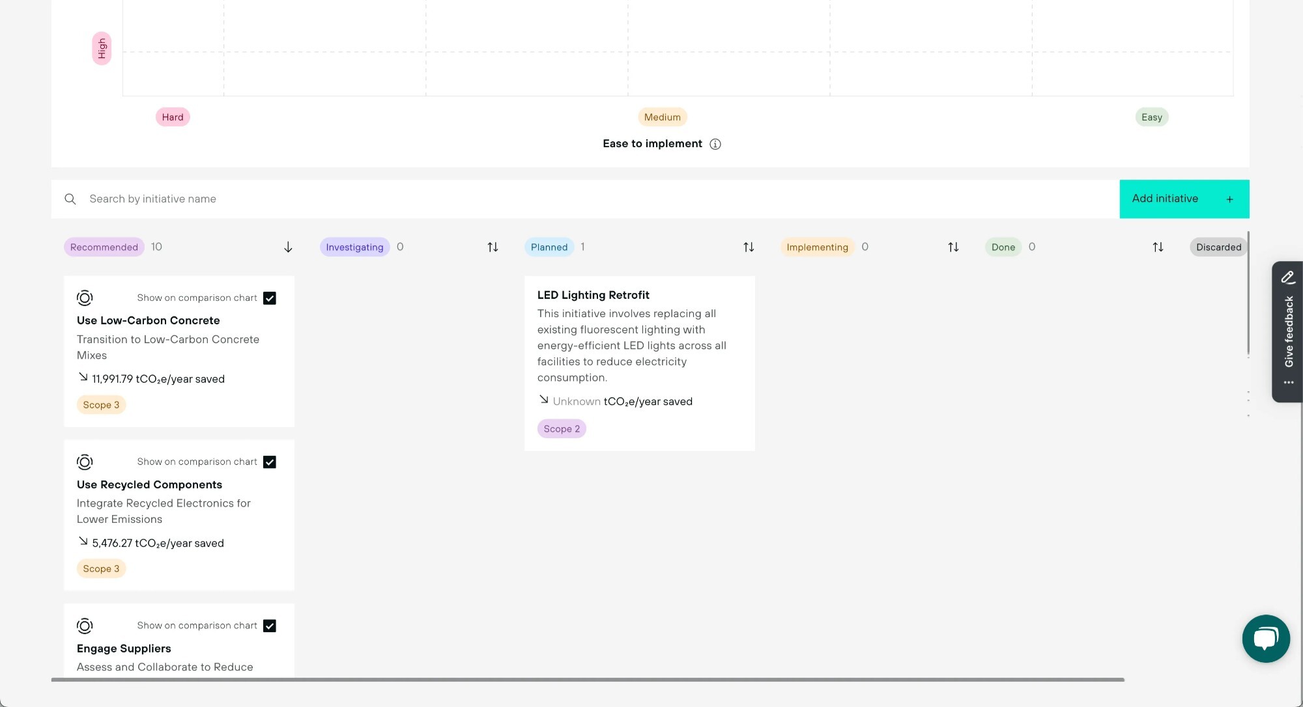This screenshot has width=1303, height=707.
Task: Click recommendation icon on Engage Suppliers card
Action: click(85, 626)
